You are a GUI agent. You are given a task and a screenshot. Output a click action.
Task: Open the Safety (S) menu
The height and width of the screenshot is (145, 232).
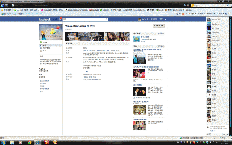tap(211, 14)
